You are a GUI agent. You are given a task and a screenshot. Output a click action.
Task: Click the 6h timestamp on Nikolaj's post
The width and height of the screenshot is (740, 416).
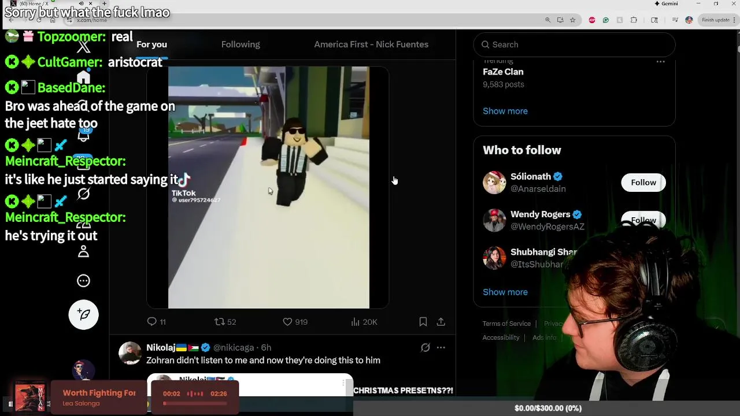click(266, 347)
